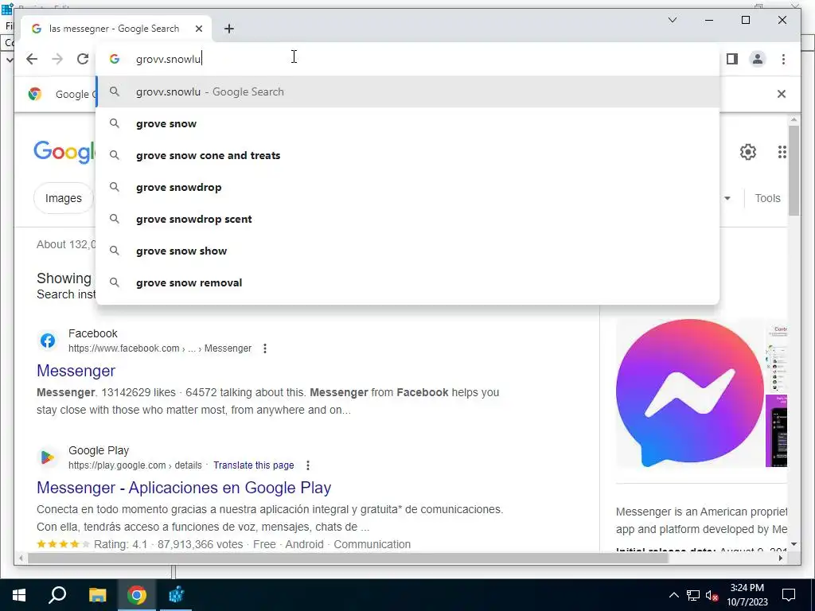Click scroll right arrow on horizontal scrollbar

tap(781, 558)
